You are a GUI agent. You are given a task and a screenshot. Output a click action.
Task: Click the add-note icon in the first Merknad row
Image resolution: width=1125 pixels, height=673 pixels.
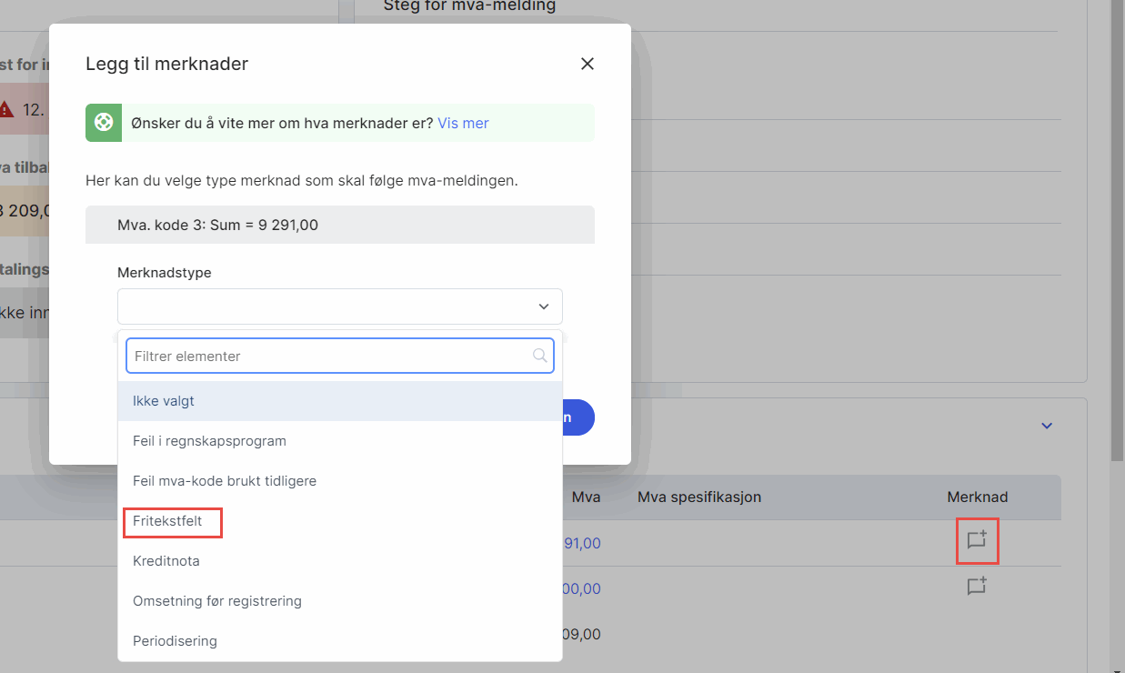coord(977,540)
